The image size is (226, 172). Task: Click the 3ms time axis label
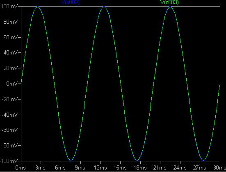point(40,167)
